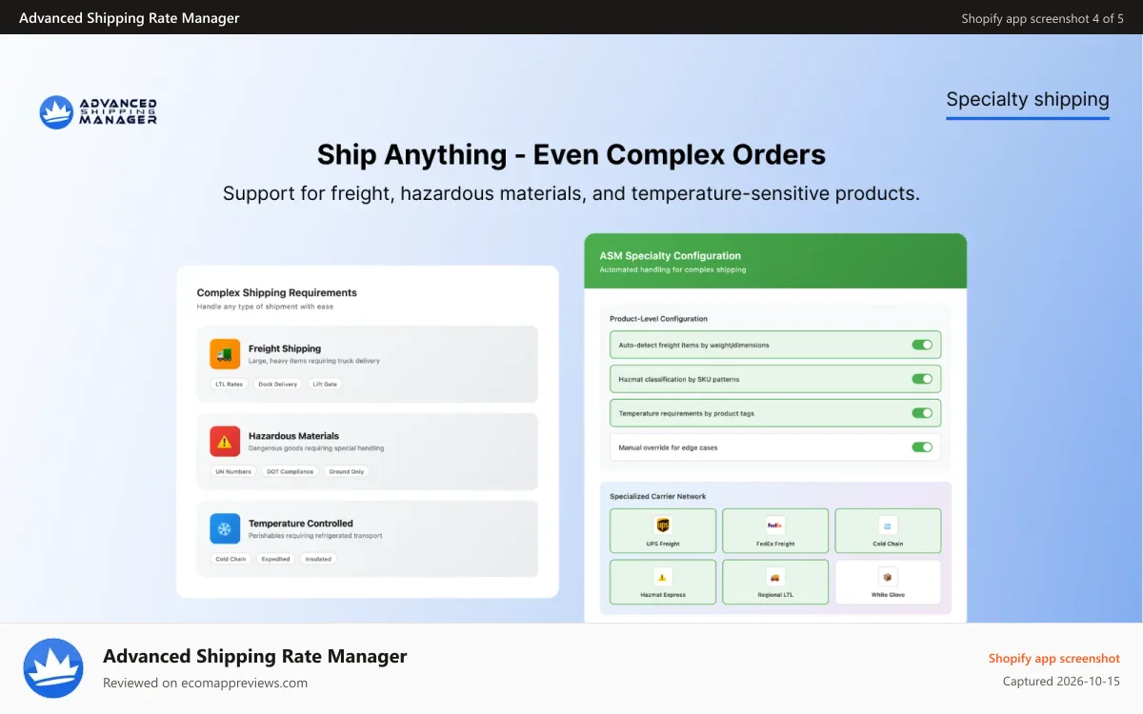Click the Shopify app screenshot link in footer
This screenshot has height=714, width=1143.
pyautogui.click(x=1054, y=659)
